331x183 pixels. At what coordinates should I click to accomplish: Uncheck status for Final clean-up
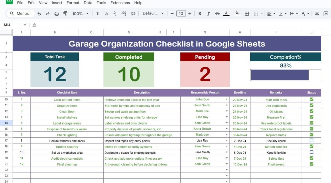pyautogui.click(x=311, y=164)
